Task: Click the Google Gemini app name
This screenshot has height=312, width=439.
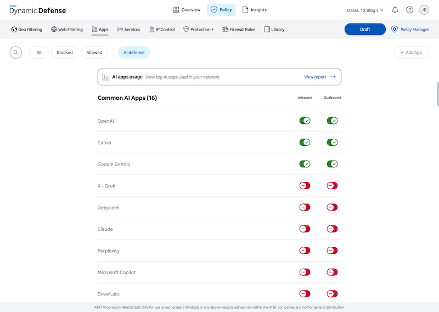Action: click(114, 164)
